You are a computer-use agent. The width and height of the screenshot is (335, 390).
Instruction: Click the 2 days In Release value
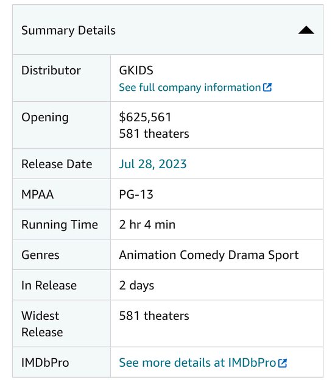click(136, 286)
